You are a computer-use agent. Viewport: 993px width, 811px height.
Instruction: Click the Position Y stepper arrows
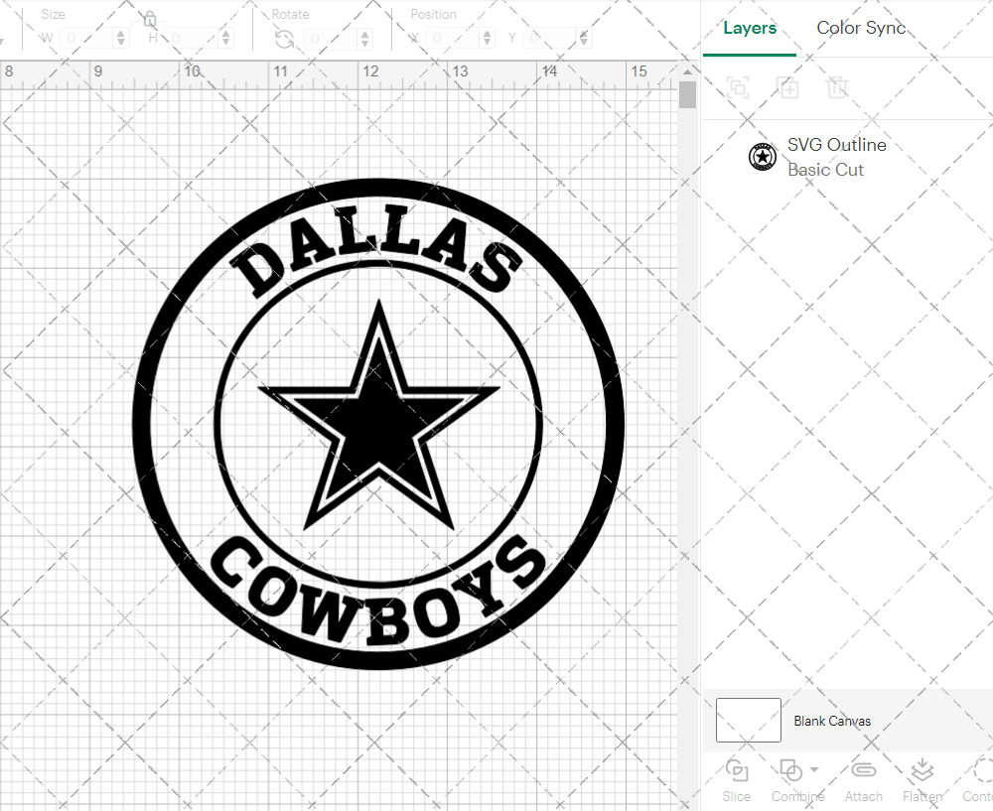(583, 38)
